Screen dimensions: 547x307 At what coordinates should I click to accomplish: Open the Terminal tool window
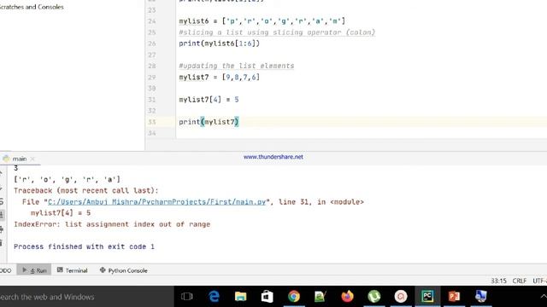tap(72, 270)
